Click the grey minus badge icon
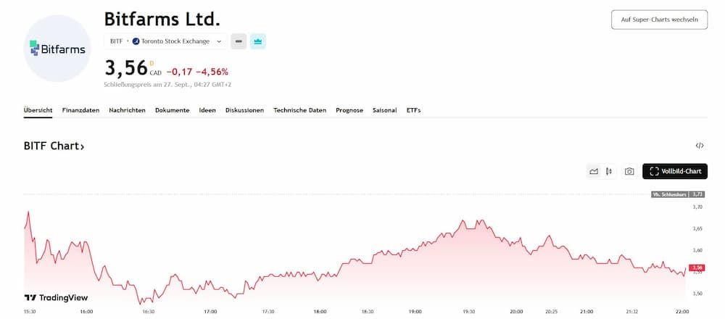This screenshot has height=319, width=725. click(239, 41)
